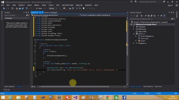The width and height of the screenshot is (179, 100).
Task: Click the Search Toolbox input field
Action: (15, 15)
